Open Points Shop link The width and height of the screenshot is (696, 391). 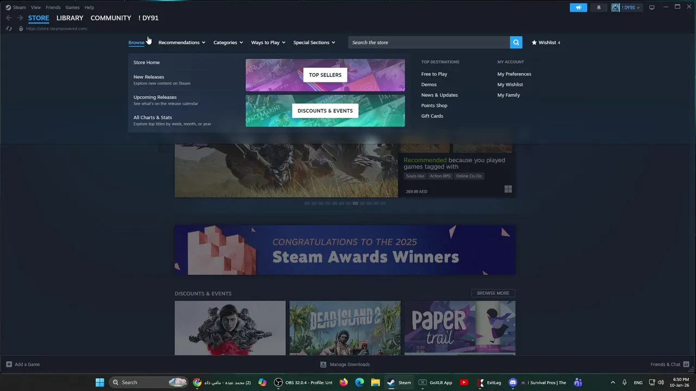click(434, 105)
